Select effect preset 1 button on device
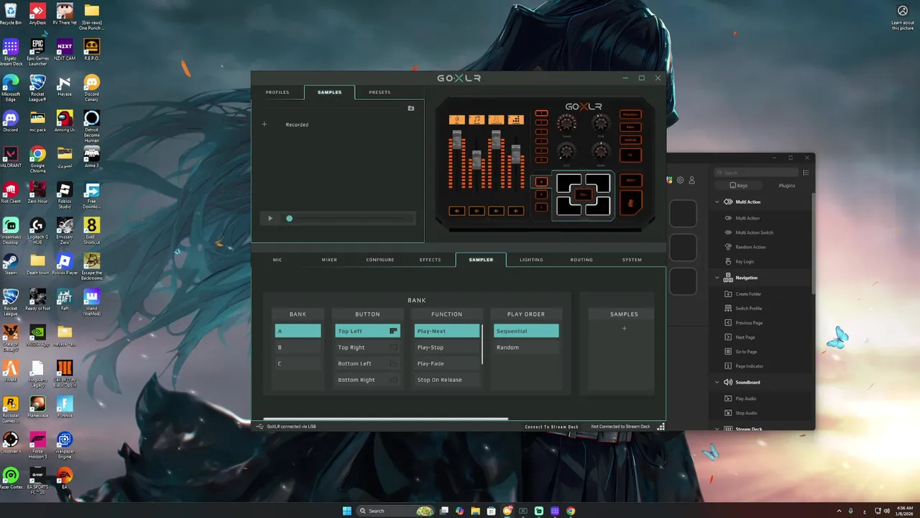The height and width of the screenshot is (518, 920). (541, 113)
